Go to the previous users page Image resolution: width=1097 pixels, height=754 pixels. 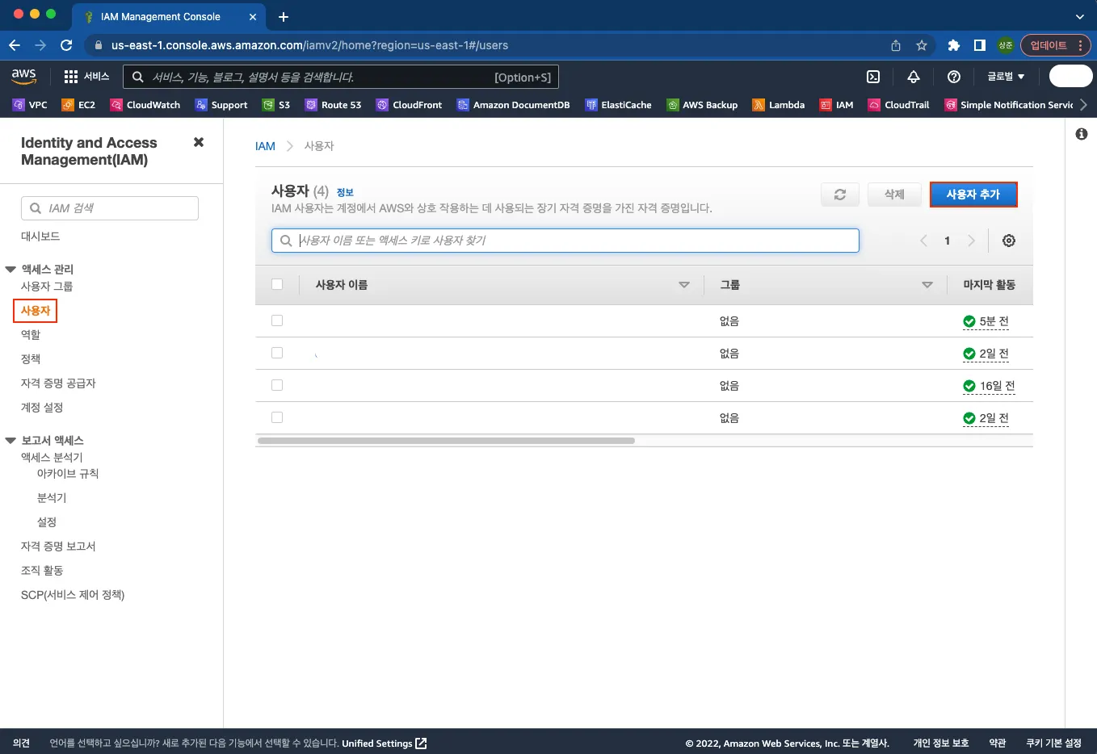click(x=923, y=241)
